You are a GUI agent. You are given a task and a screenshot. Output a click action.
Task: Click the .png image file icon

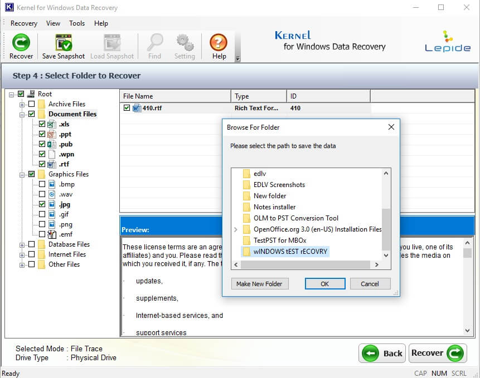pyautogui.click(x=52, y=224)
